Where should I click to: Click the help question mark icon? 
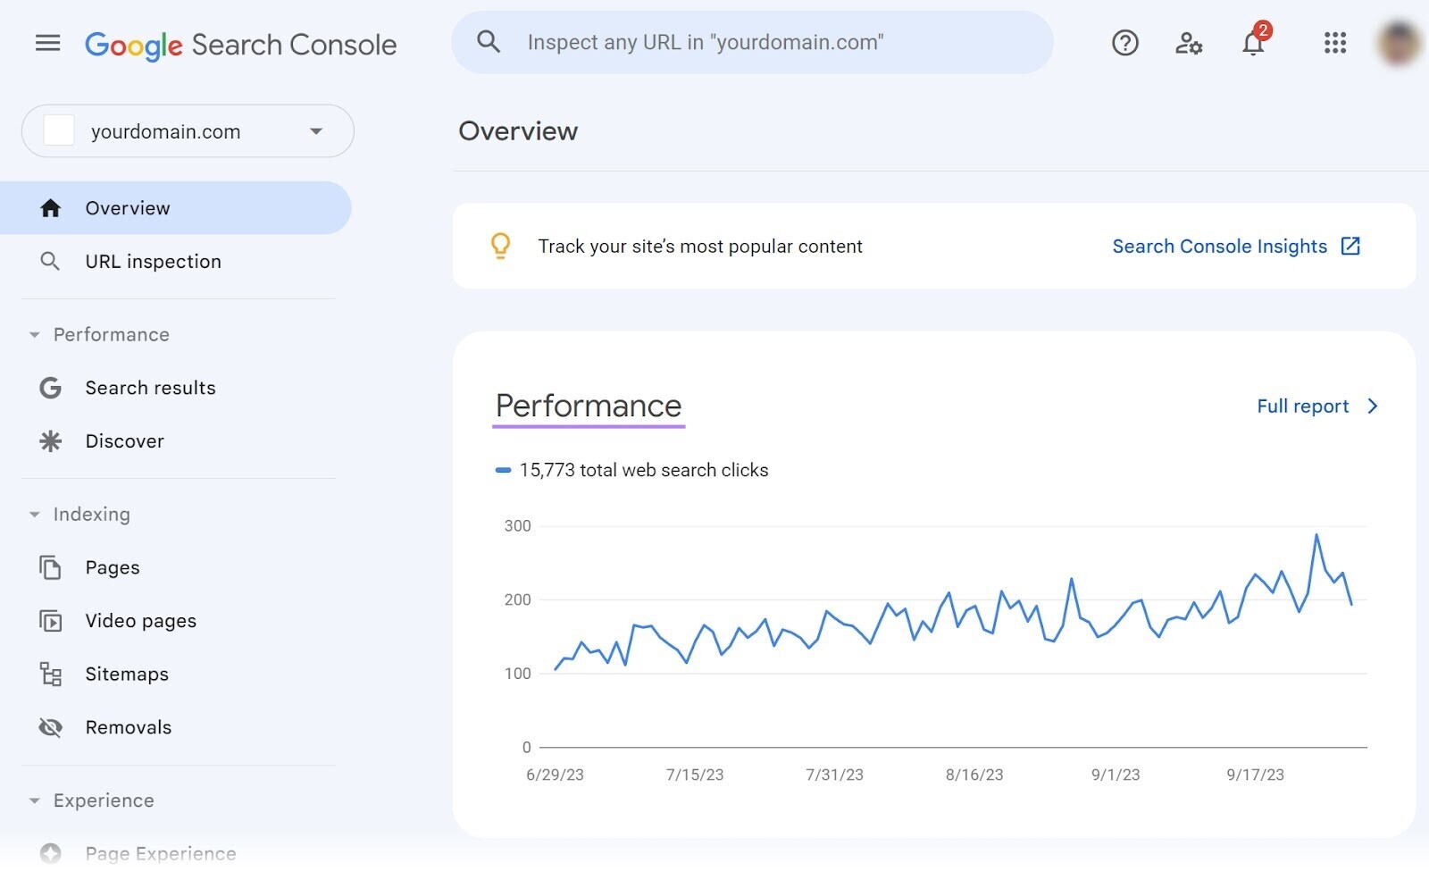[x=1124, y=43]
